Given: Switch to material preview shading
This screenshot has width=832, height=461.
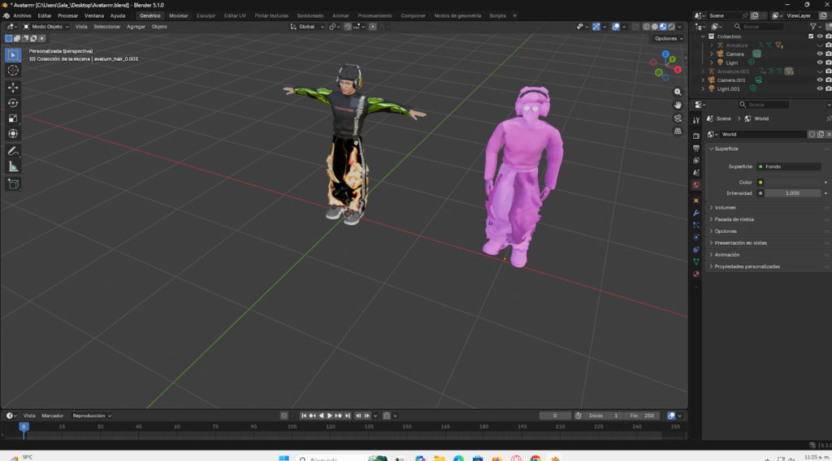Looking at the screenshot, I should [x=663, y=27].
